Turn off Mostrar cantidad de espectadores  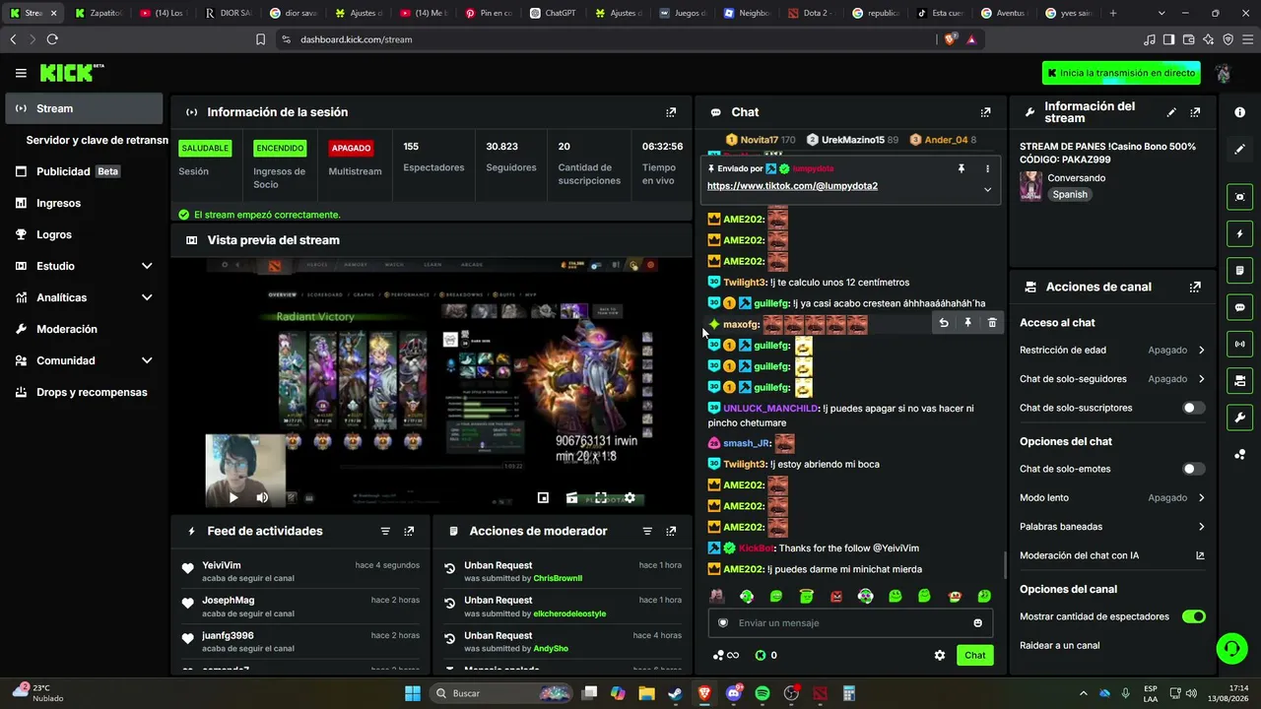[1193, 616]
